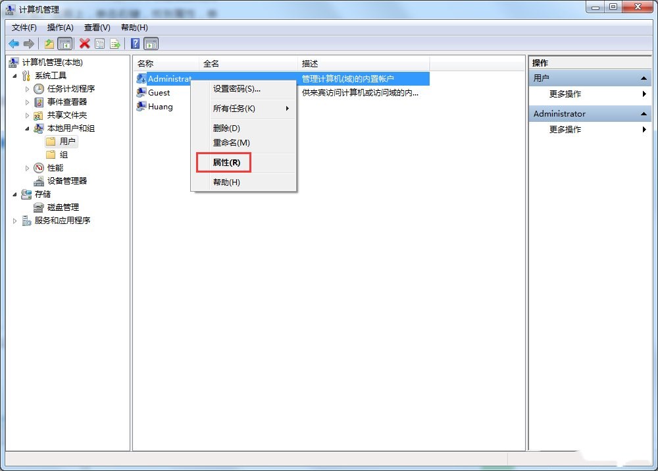Click the Back arrow toolbar icon

click(x=13, y=43)
